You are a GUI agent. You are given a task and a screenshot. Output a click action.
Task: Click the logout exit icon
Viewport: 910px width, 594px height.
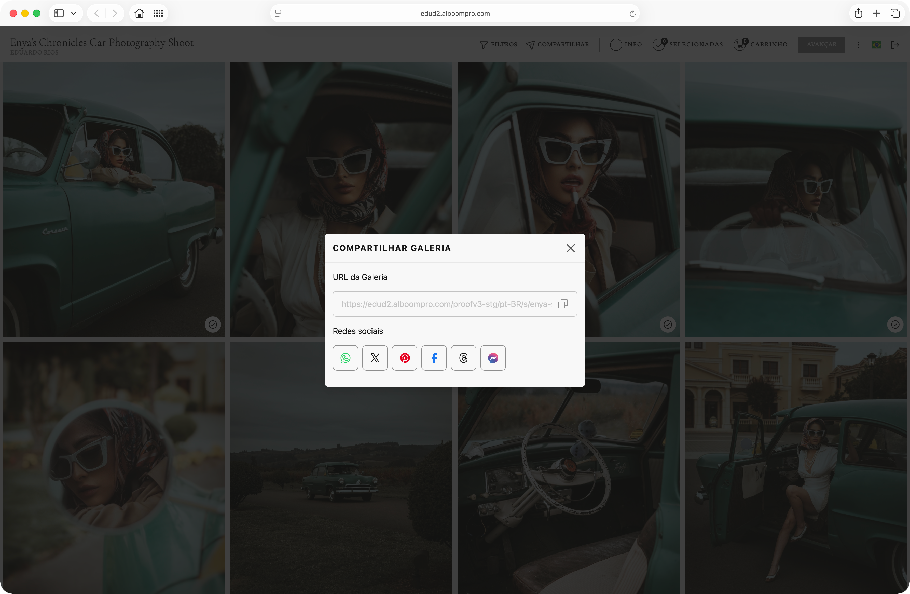point(895,45)
